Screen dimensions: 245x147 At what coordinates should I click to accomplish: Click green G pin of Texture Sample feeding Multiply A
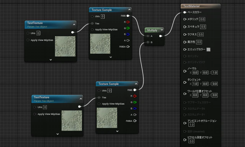tap(128, 28)
